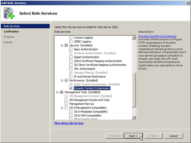Viewport: 191px width, 143px height.
Task: Select Windows Authentication (Installed) row
Action: [x=95, y=53]
